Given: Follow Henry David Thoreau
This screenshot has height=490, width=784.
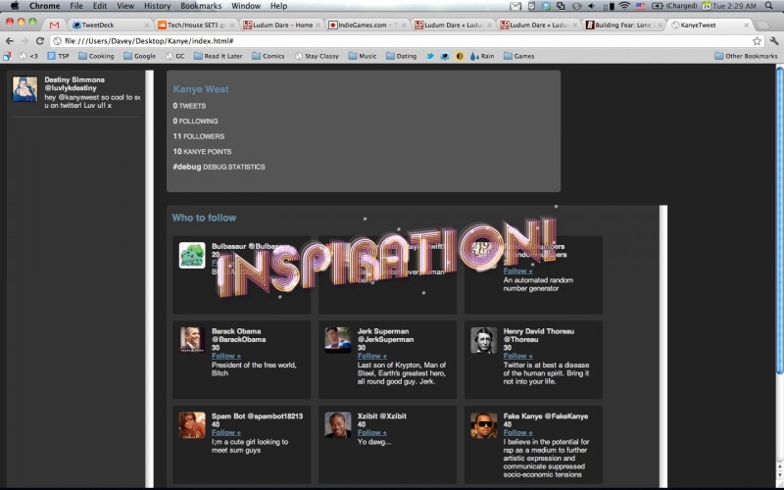Looking at the screenshot, I should 518,356.
